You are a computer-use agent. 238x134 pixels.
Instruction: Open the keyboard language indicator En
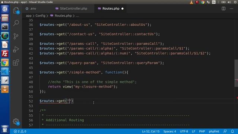pos(214,2)
